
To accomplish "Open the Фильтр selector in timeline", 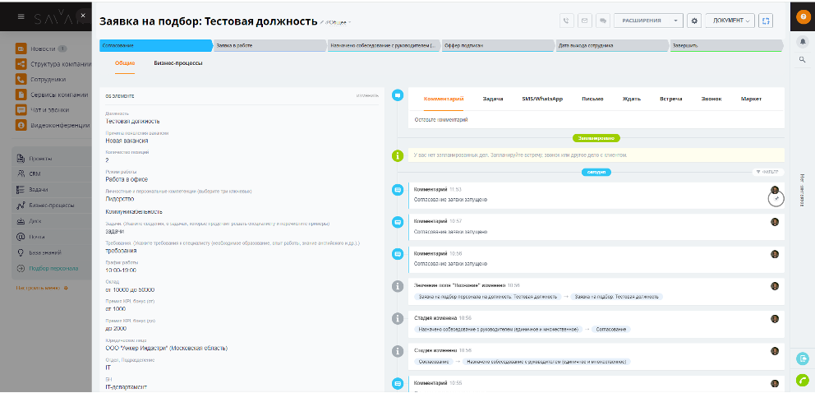I will pos(767,172).
